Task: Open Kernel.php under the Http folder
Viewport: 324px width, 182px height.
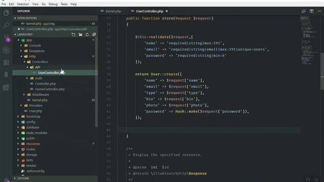Action: click(x=40, y=100)
